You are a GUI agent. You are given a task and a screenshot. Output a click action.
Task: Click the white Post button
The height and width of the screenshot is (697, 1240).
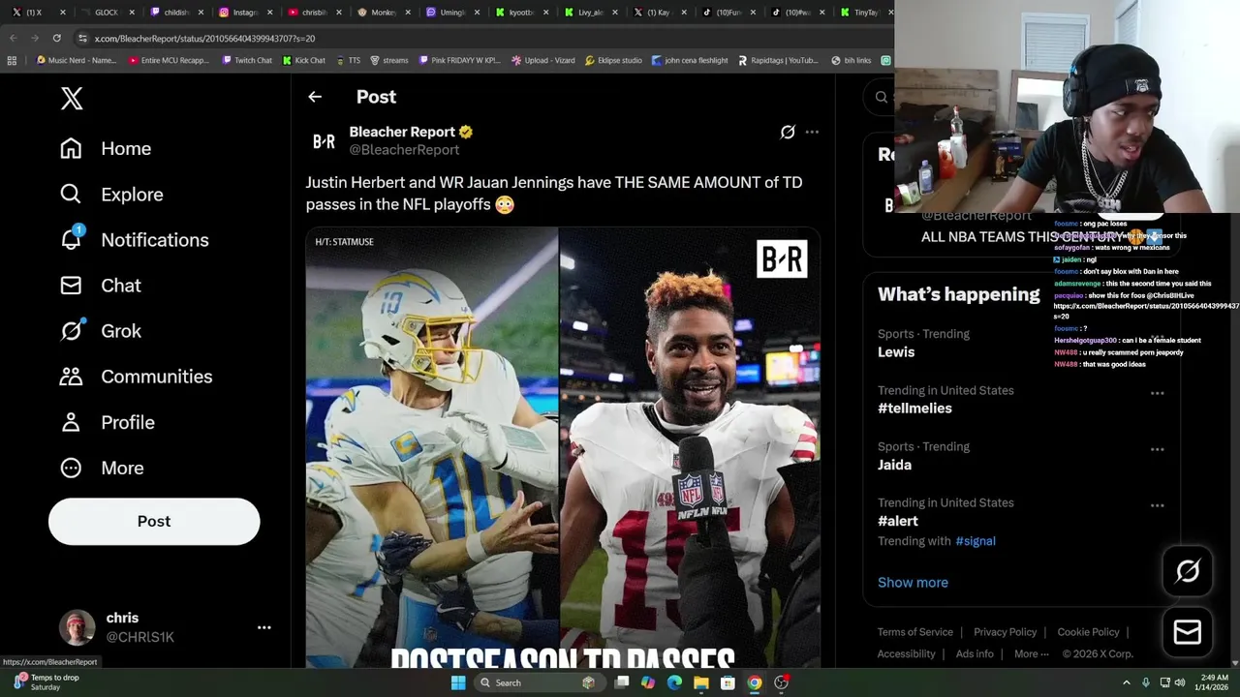coord(154,521)
